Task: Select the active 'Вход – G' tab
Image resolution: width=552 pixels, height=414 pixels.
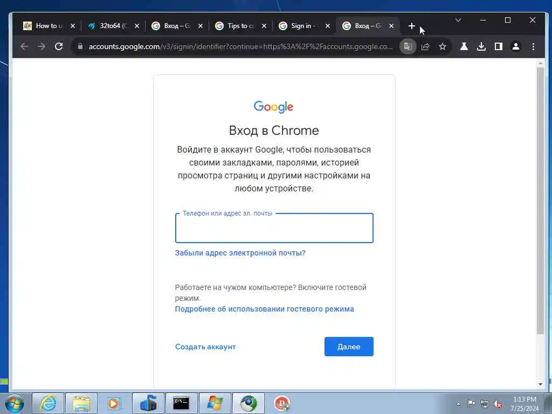Action: tap(367, 26)
